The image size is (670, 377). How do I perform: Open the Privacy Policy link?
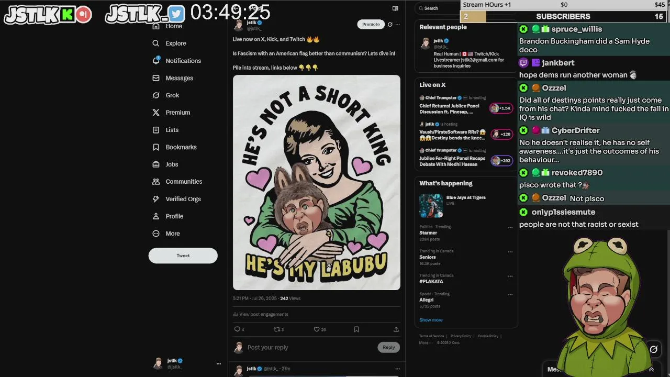461,336
